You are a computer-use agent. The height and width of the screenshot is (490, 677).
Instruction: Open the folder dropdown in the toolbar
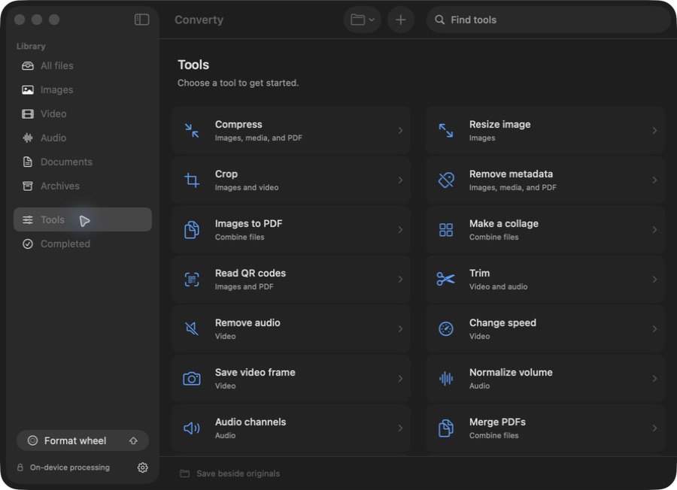coord(363,20)
